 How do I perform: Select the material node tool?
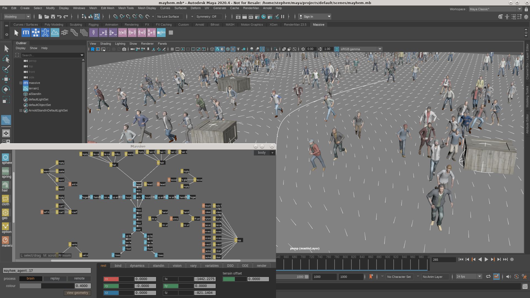coord(6,240)
